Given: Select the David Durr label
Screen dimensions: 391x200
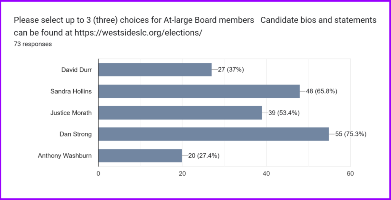Looking at the screenshot, I should click(76, 70).
